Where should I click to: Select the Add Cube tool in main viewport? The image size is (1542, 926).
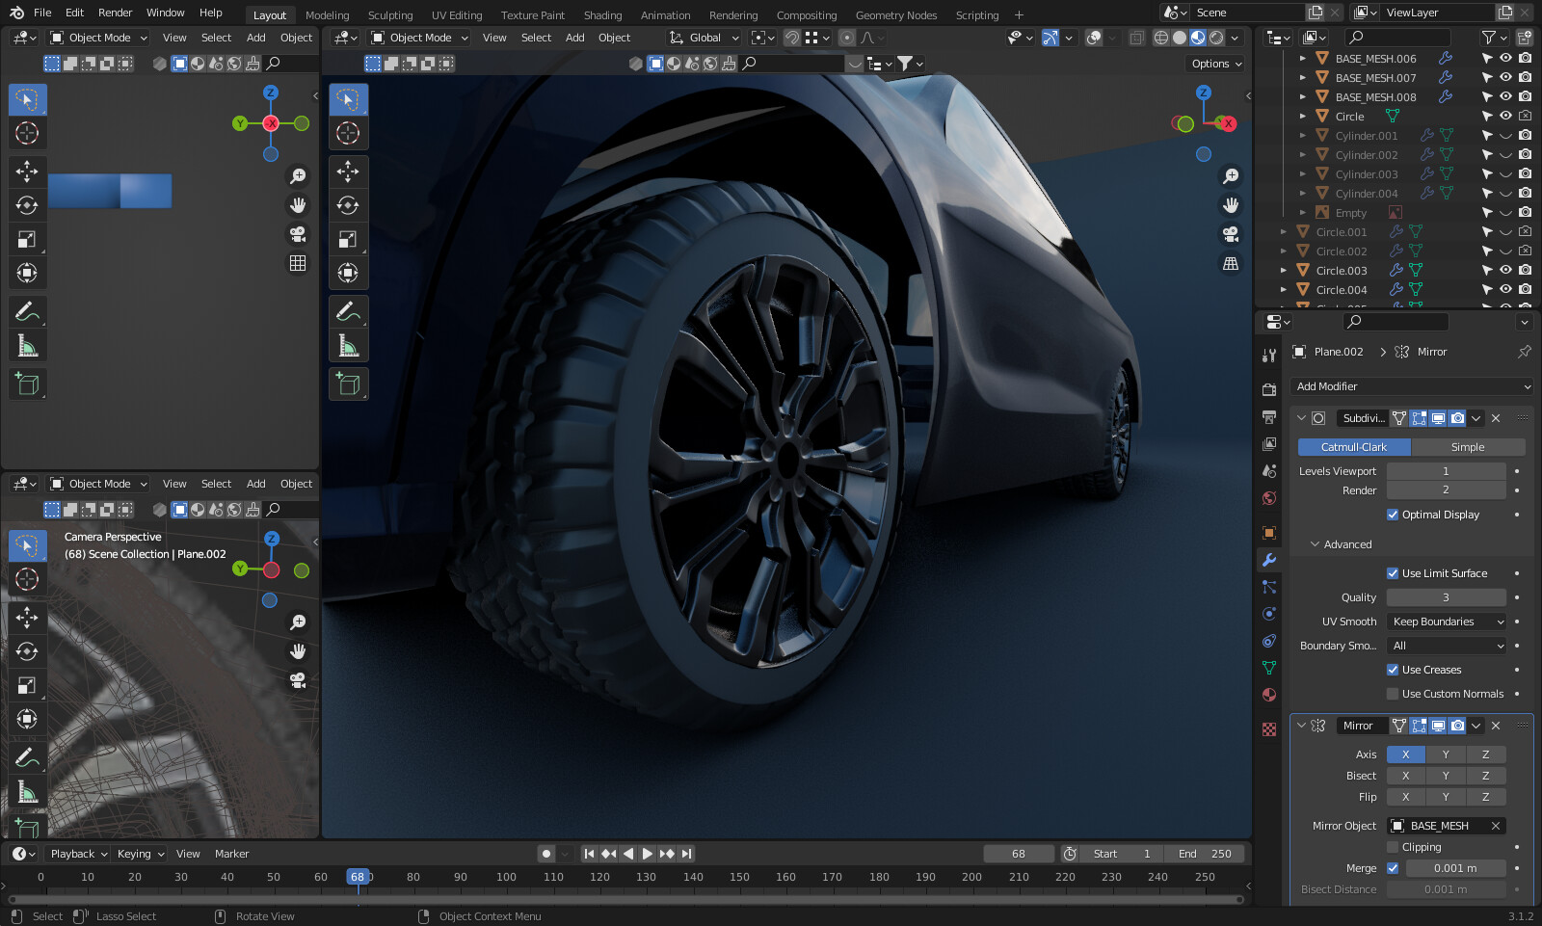pyautogui.click(x=348, y=384)
